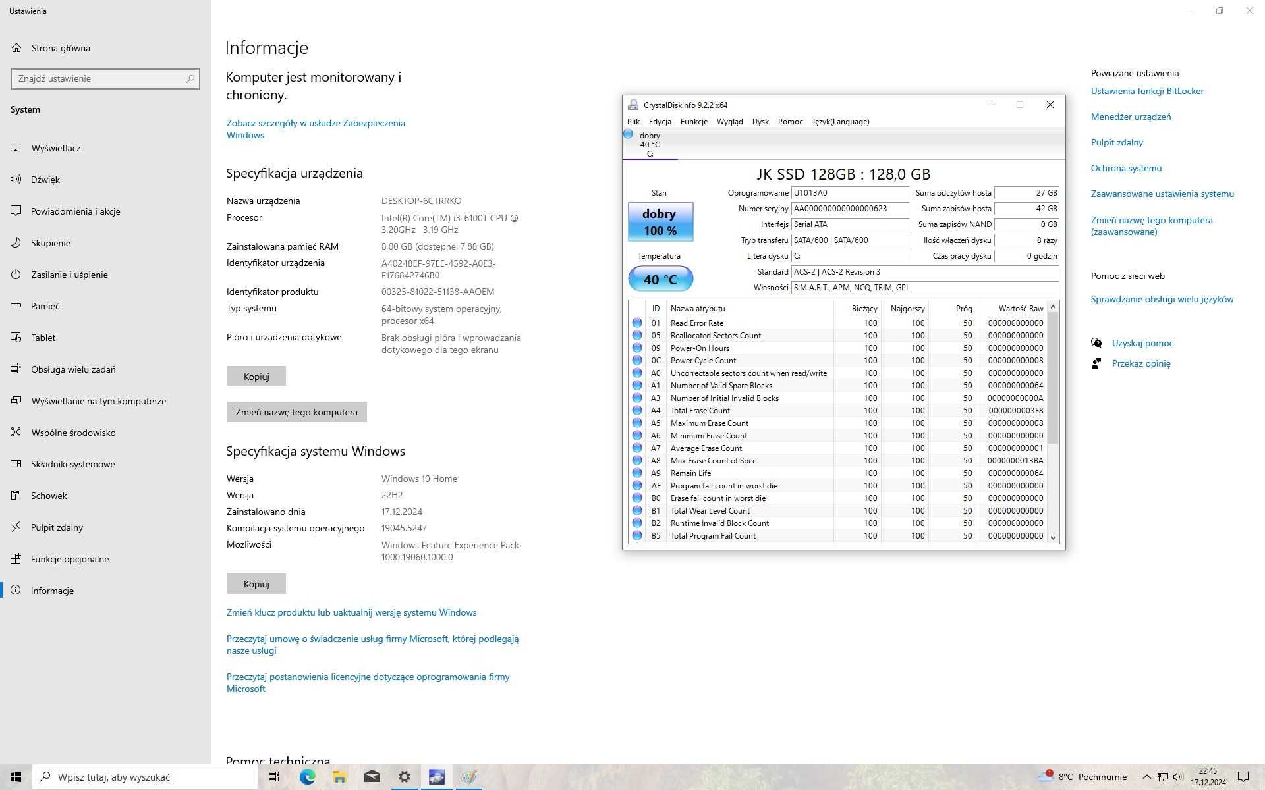
Task: Open Pomoc menu in CrystalDiskInfo
Action: (x=790, y=122)
